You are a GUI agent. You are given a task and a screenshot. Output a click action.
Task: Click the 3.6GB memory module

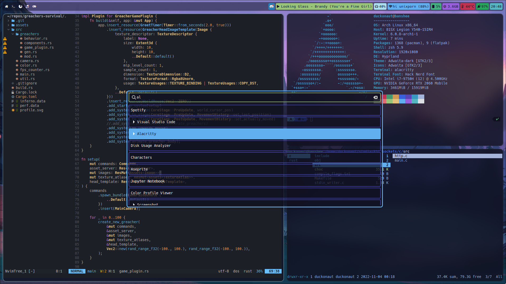pyautogui.click(x=451, y=6)
